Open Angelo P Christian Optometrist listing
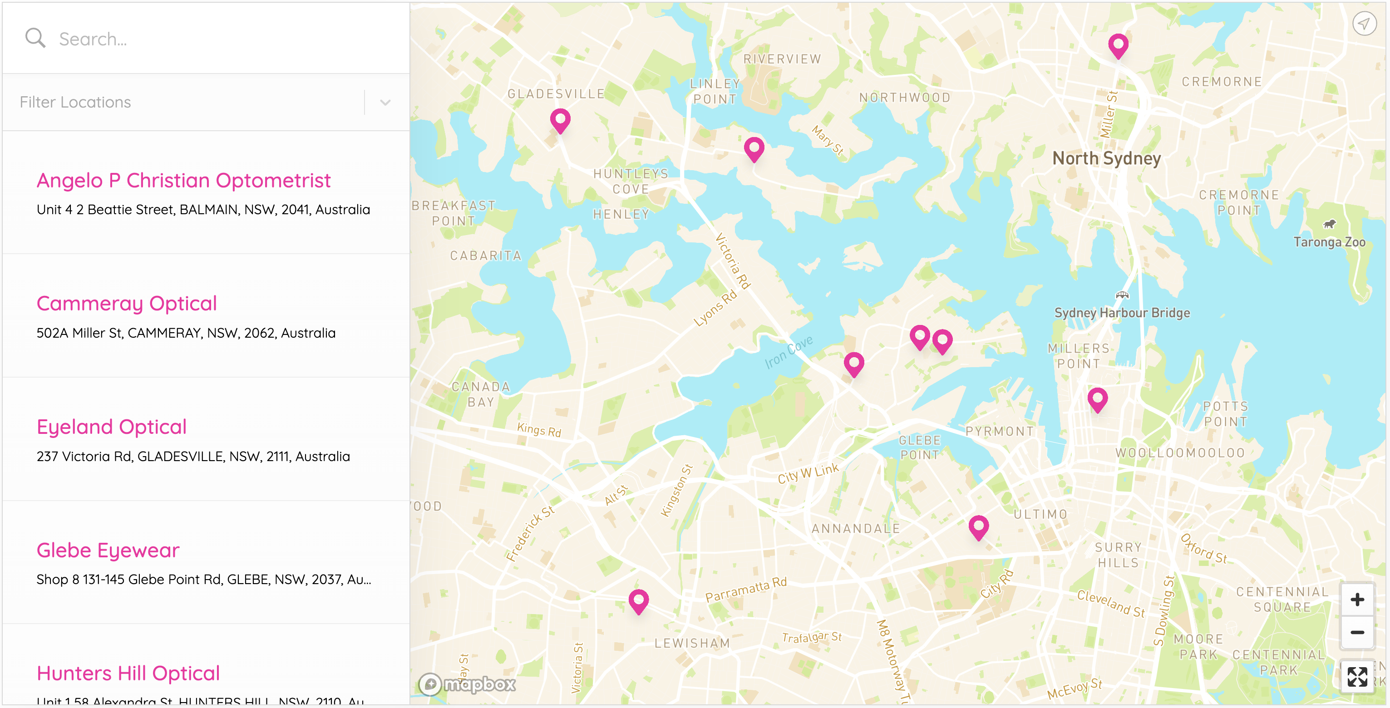 click(x=184, y=181)
